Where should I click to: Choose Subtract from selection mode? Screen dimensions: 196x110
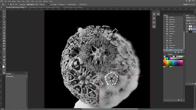13,4
